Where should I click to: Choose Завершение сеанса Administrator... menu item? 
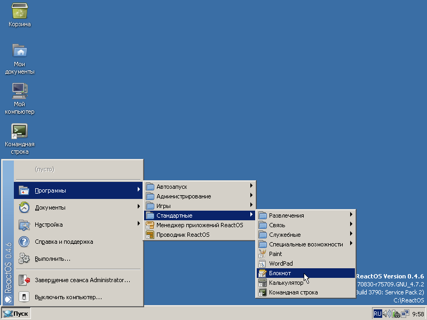(x=78, y=280)
